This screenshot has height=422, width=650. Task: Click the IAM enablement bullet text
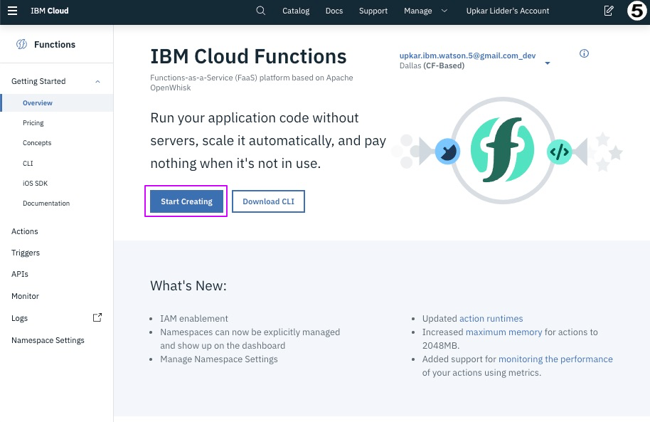[194, 318]
